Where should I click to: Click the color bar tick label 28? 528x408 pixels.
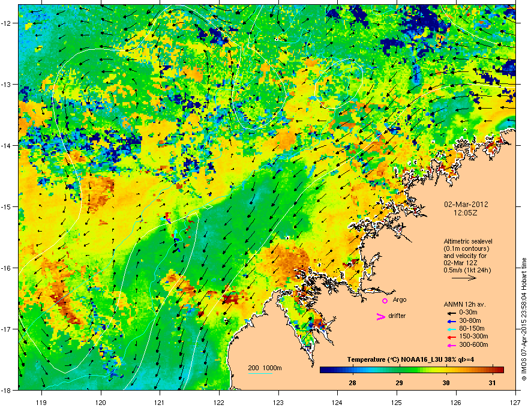click(x=353, y=383)
